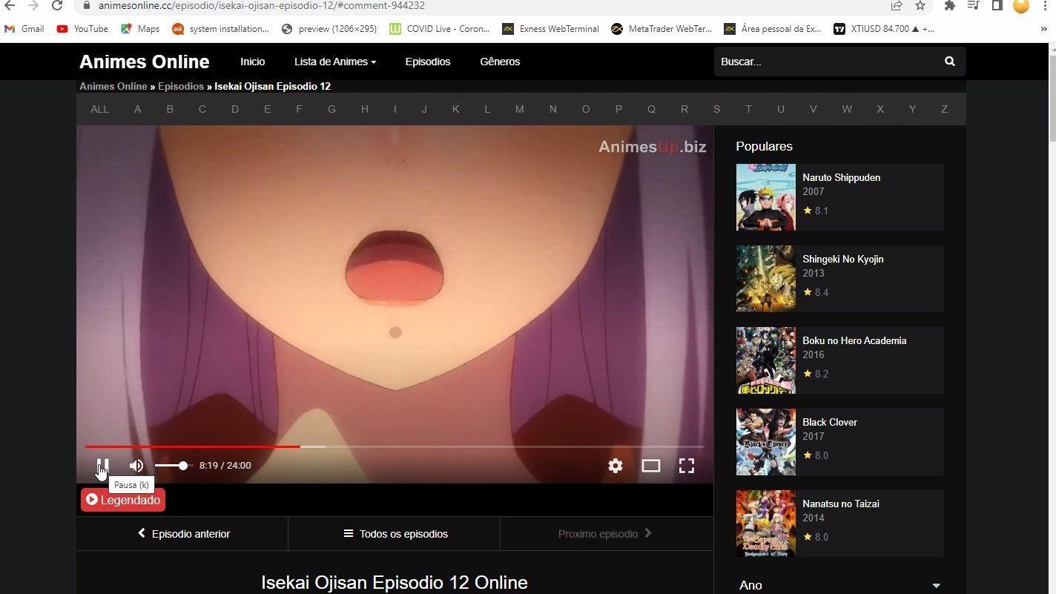Mute the video using the speaker icon
Image resolution: width=1056 pixels, height=594 pixels.
click(136, 466)
